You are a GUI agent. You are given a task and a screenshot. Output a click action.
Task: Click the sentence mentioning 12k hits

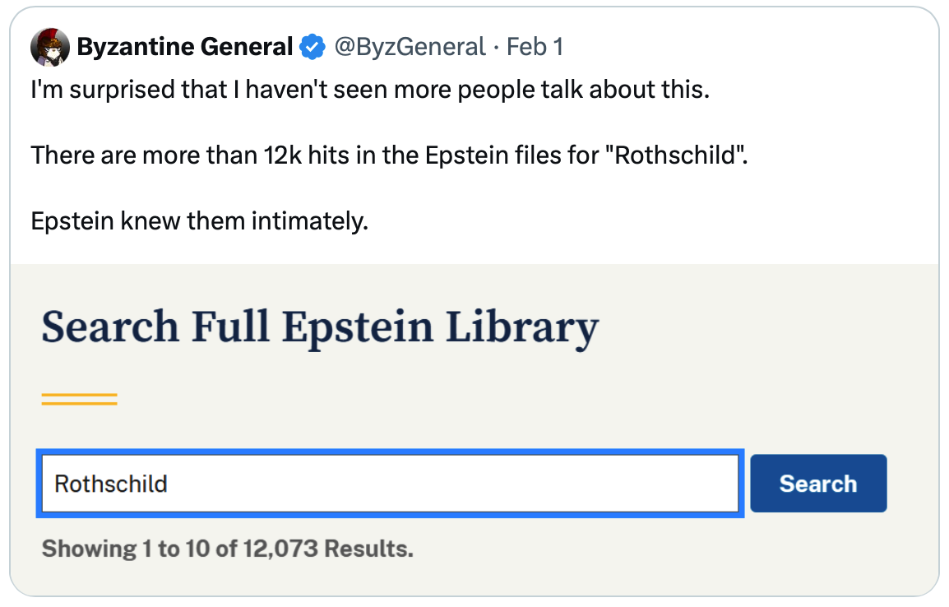(x=389, y=155)
